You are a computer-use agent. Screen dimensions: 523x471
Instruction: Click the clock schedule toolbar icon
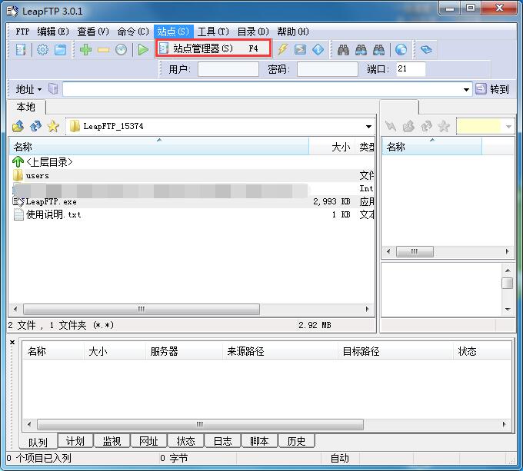pos(121,50)
